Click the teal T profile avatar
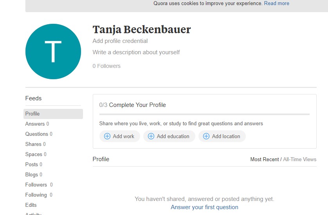328x215 pixels. tap(53, 52)
